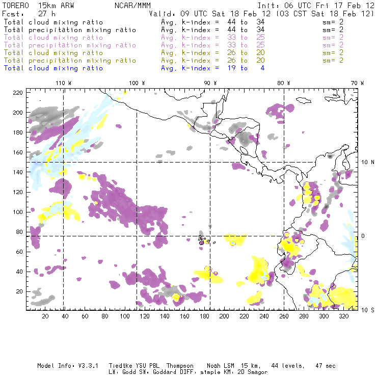This screenshot has width=377, height=377.
Task: Click blue "Total cloud mixing ratio" legend row
Action: [53, 68]
